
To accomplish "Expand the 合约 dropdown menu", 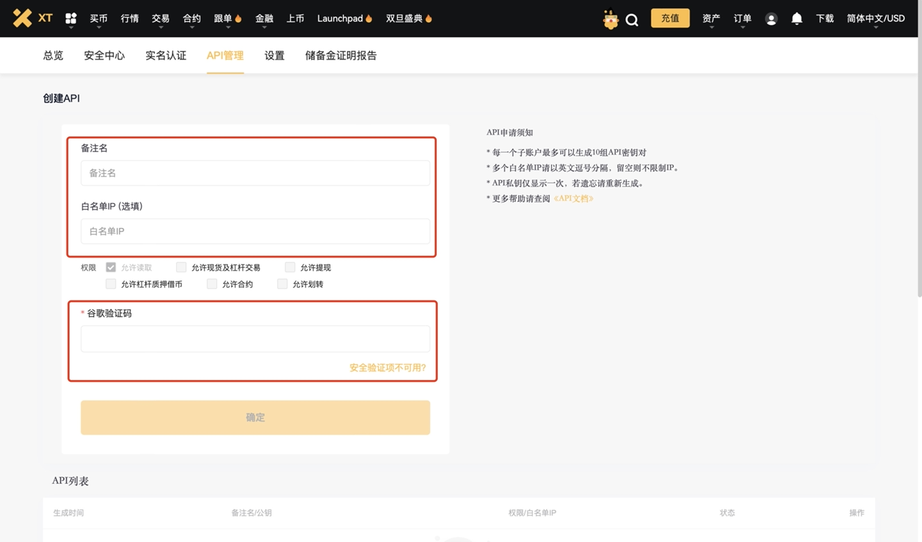I will 191,19.
